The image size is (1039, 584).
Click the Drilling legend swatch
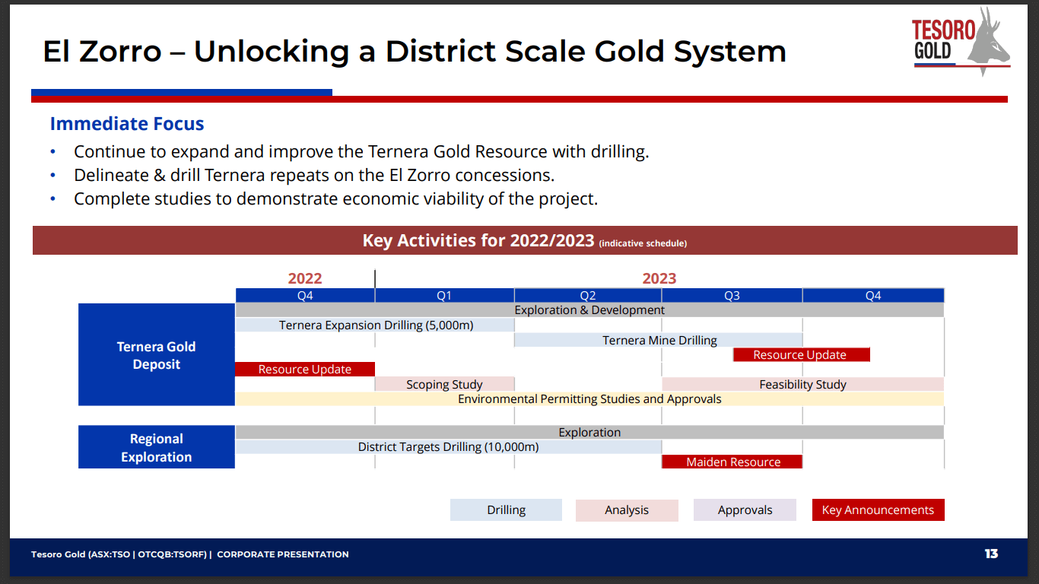pyautogui.click(x=506, y=509)
